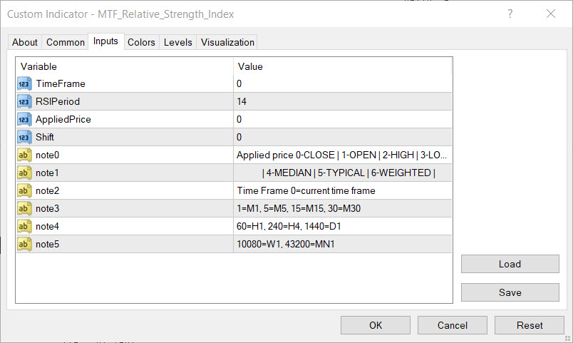Click the Save button

click(x=510, y=292)
